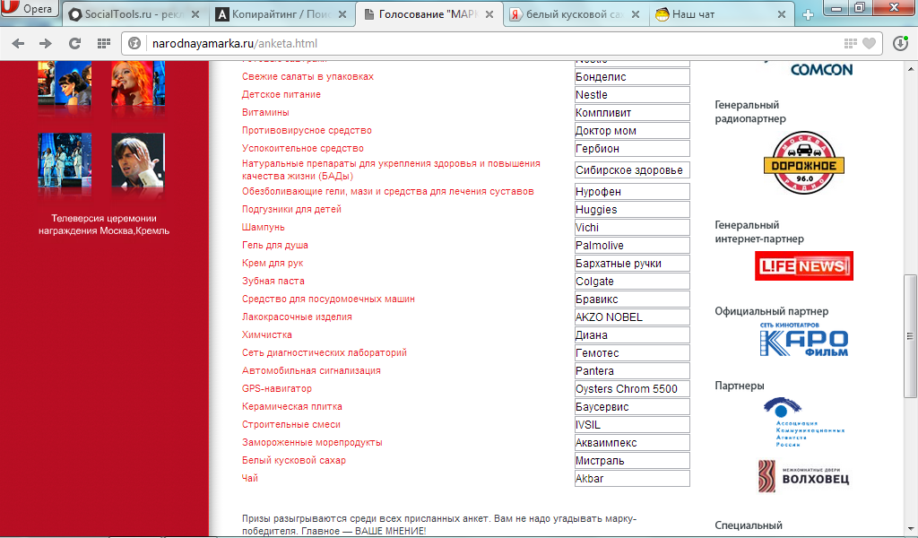Open the red-haired singer thumbnail

[x=138, y=83]
